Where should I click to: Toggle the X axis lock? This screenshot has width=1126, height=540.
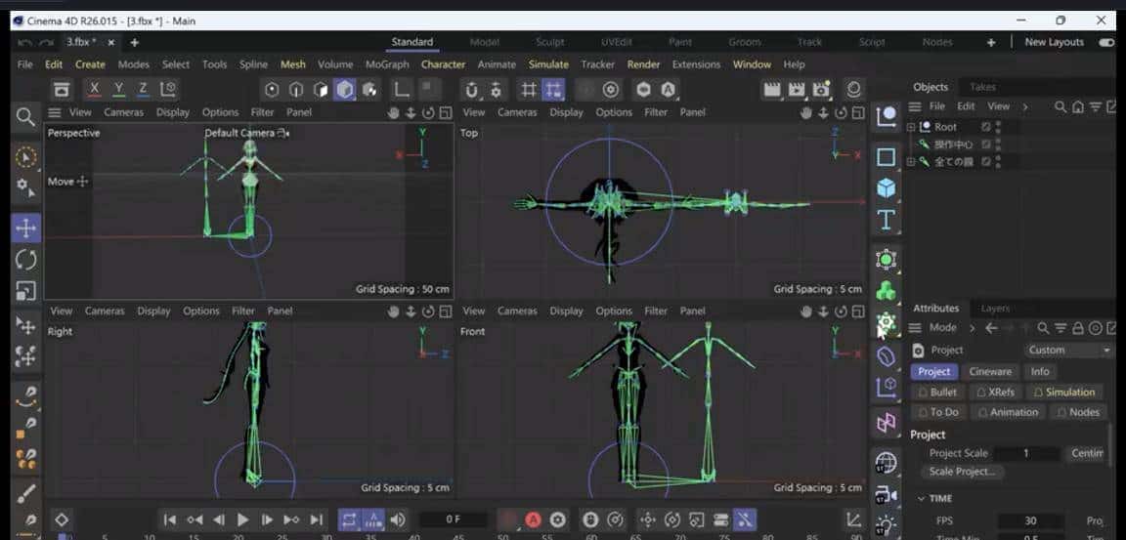[x=94, y=89]
